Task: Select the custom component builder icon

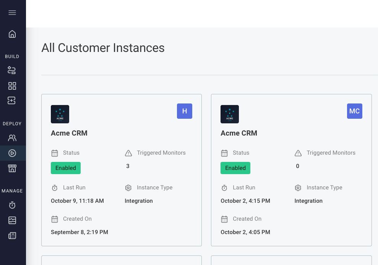Action: tap(12, 100)
